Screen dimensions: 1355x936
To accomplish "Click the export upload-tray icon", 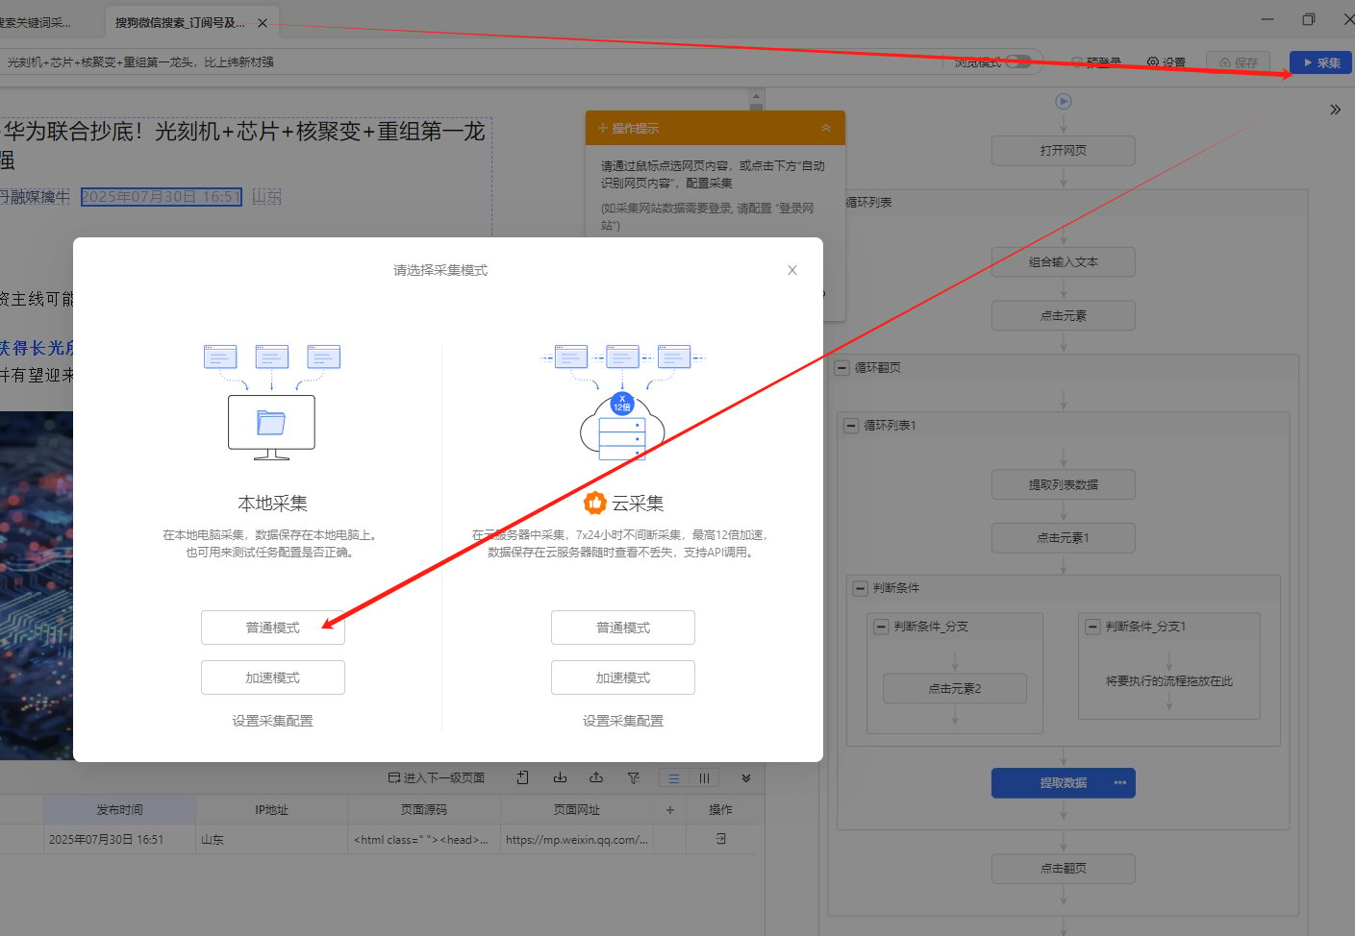I will (596, 777).
